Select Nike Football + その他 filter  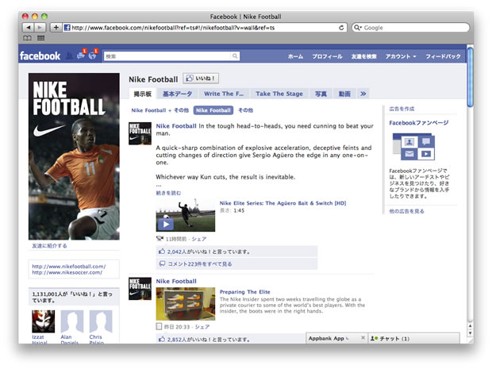click(160, 110)
